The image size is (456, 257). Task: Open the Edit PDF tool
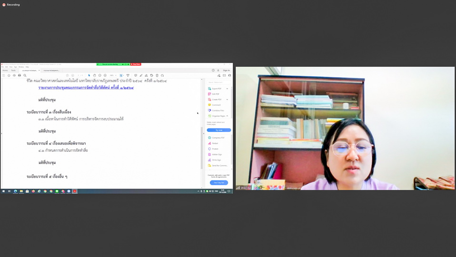pos(216,94)
